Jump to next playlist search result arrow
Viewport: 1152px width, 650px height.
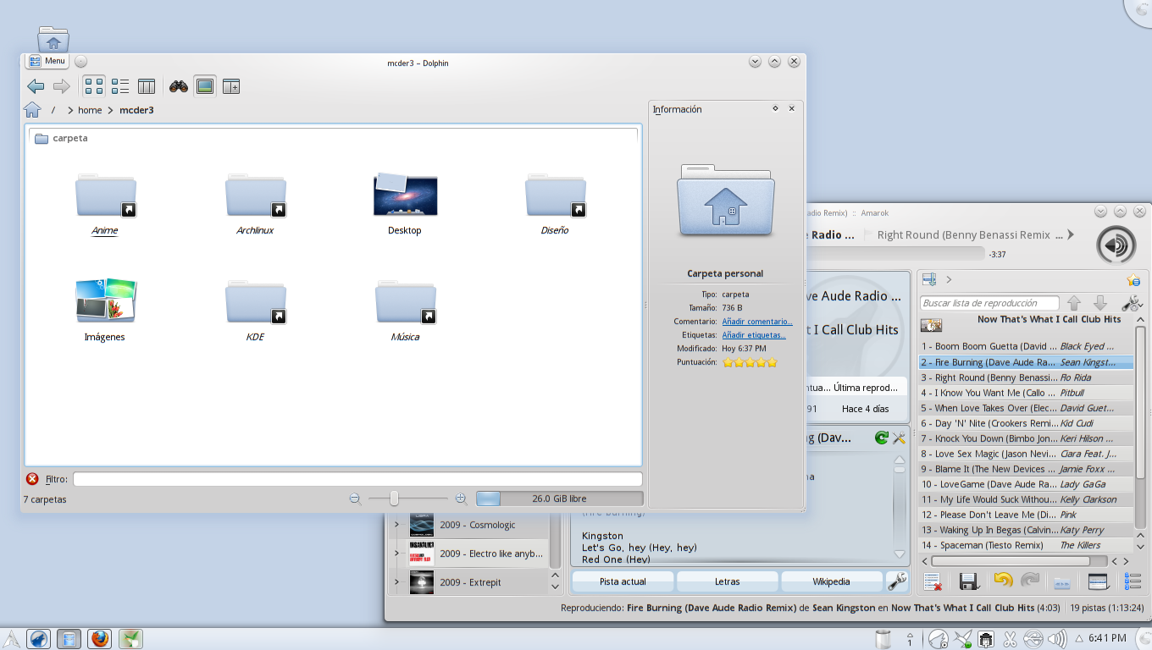click(x=1100, y=303)
